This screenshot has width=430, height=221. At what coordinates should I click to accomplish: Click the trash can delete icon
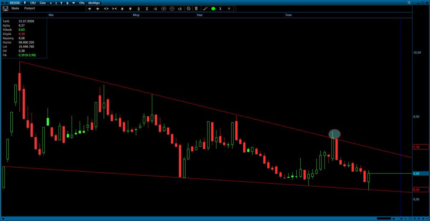(196, 8)
